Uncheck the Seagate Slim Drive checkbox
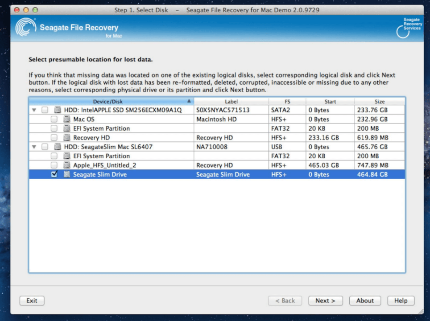The width and height of the screenshot is (430, 321). click(54, 175)
